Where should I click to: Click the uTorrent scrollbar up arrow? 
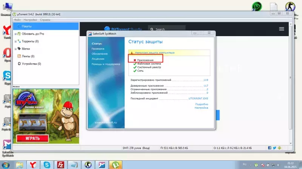click(x=291, y=24)
